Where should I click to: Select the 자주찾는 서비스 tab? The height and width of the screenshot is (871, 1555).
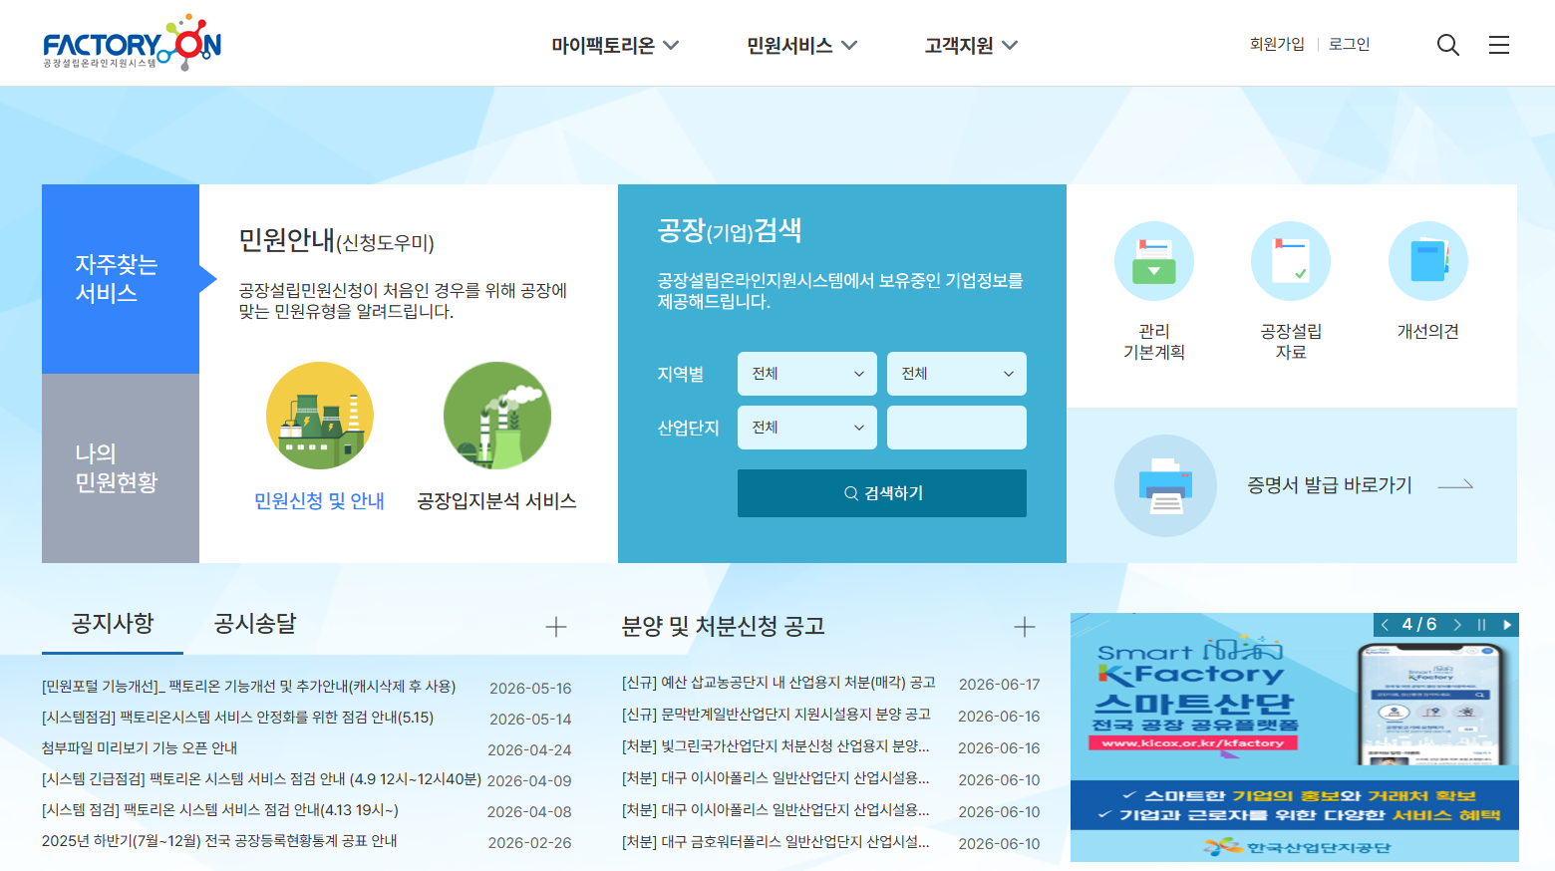121,279
